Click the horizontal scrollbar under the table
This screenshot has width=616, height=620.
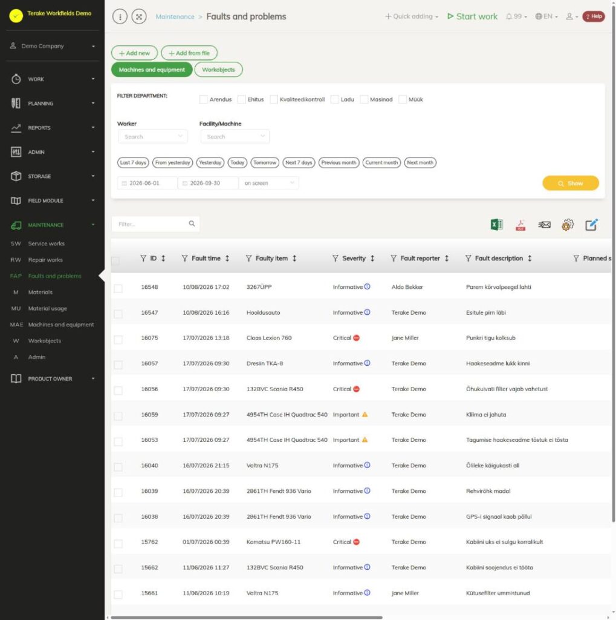[x=247, y=617]
